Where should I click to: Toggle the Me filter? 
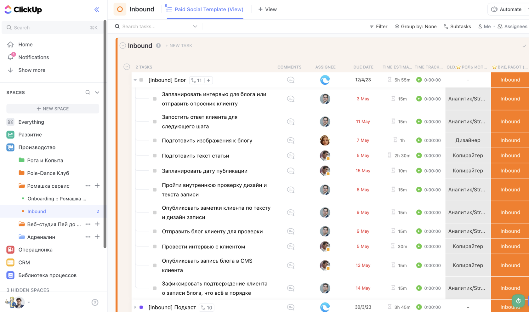pos(484,26)
